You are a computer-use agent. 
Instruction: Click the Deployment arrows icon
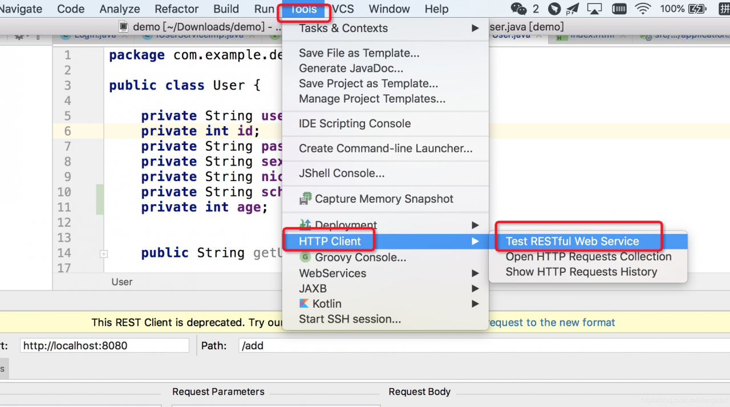pyautogui.click(x=306, y=224)
